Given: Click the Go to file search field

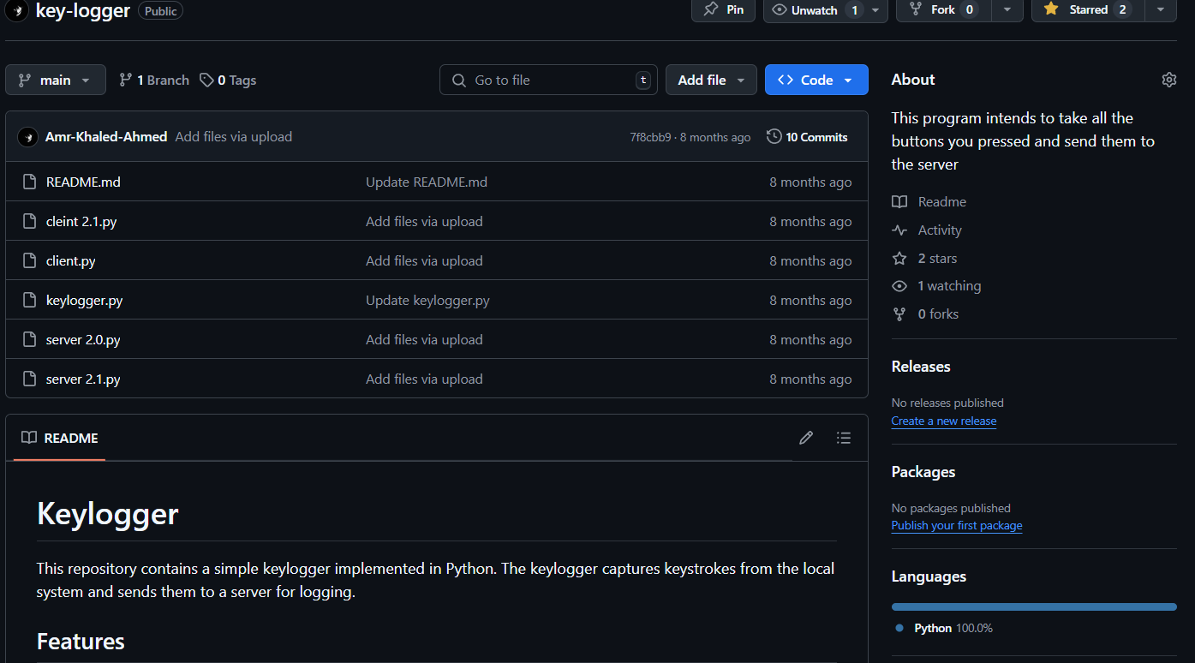Looking at the screenshot, I should coord(548,80).
